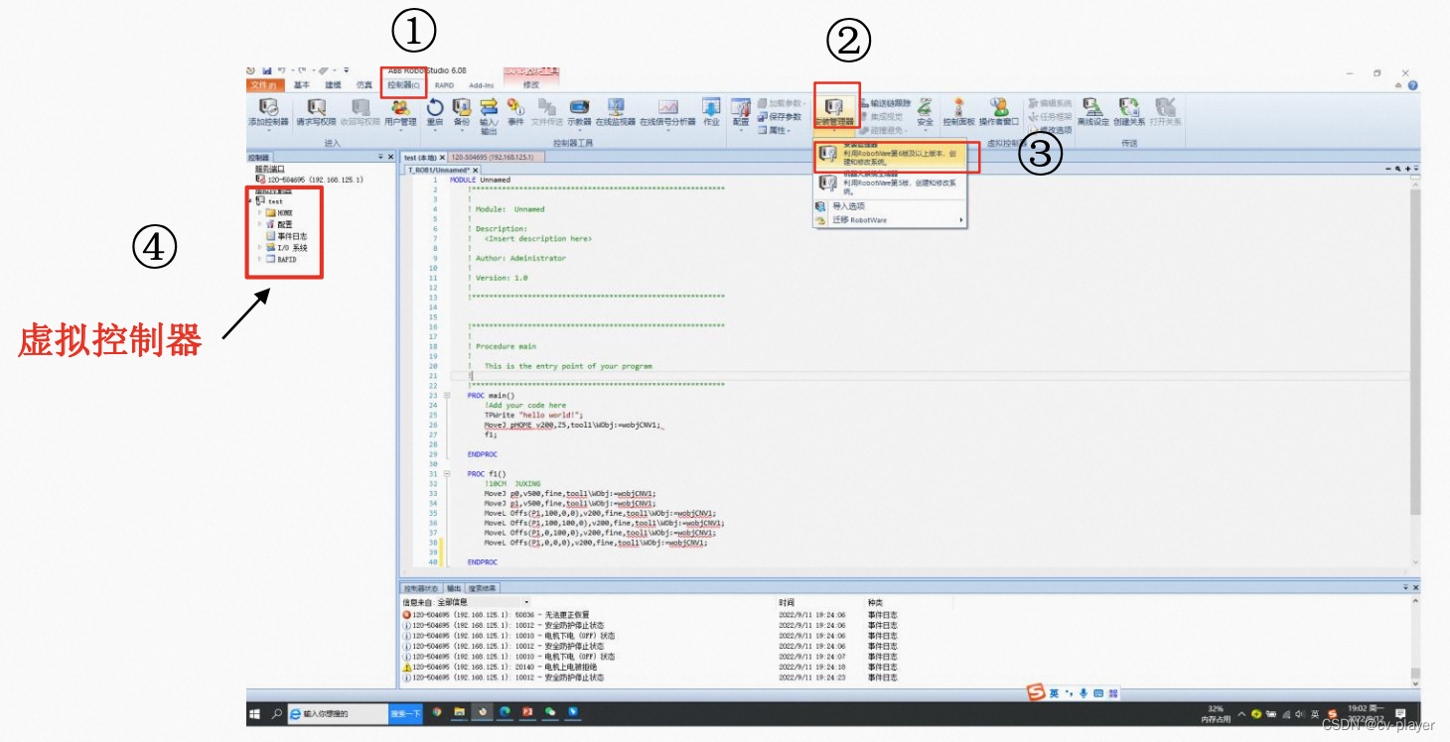The width and height of the screenshot is (1450, 742).
Task: Click the Windows Start button
Action: (x=255, y=713)
